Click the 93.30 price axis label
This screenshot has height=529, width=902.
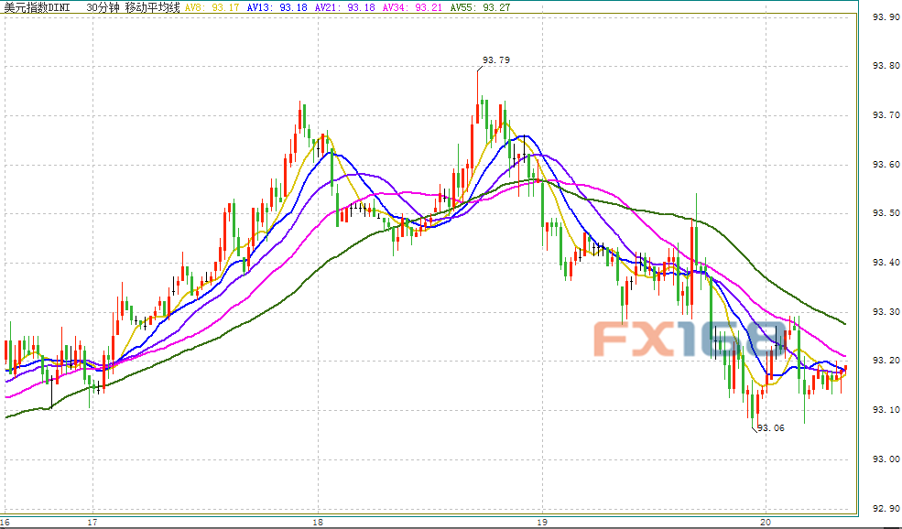pyautogui.click(x=886, y=312)
